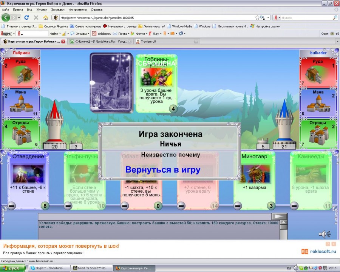340x272 pixels.
Task: Click Найти button in Yandex bar
Action: (x=54, y=34)
